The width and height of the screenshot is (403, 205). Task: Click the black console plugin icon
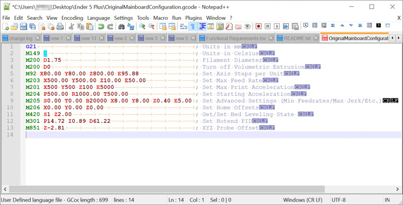378,25
